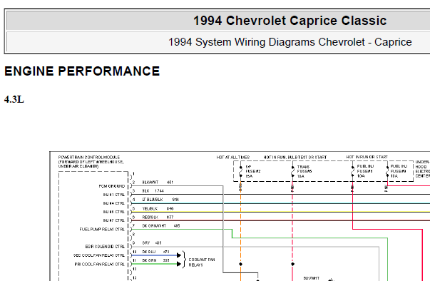Click the 'LT BLU/BLK' wire label
The image size is (430, 281).
tap(153, 200)
